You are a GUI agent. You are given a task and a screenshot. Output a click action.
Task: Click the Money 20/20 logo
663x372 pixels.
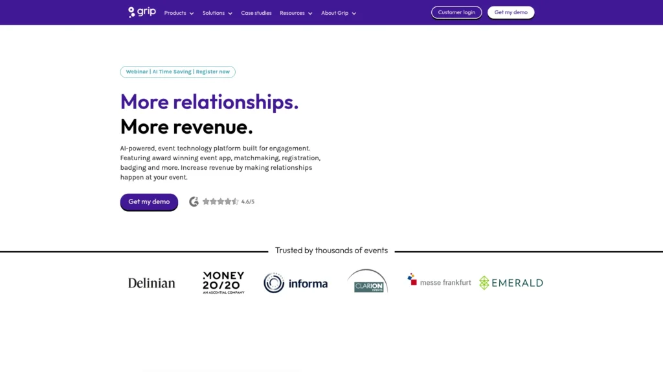pyautogui.click(x=223, y=283)
